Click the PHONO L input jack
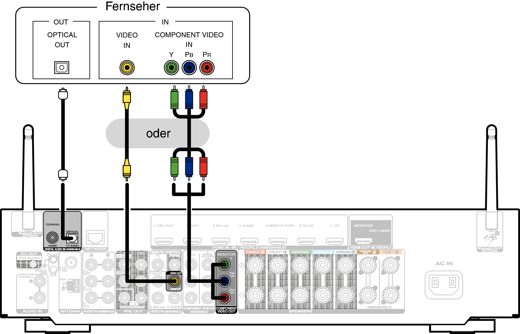 40,281
